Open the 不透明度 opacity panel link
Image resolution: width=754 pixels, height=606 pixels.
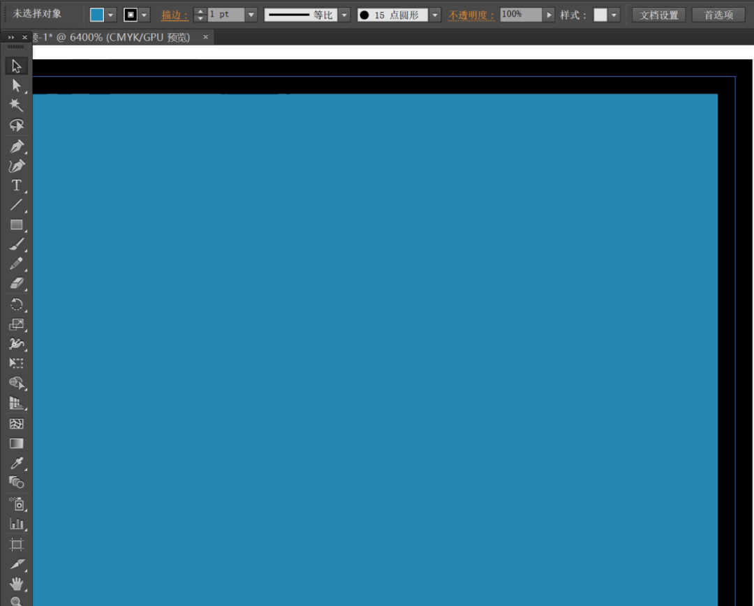coord(471,15)
